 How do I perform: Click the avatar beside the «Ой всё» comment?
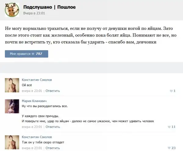pyautogui.click(x=12, y=85)
